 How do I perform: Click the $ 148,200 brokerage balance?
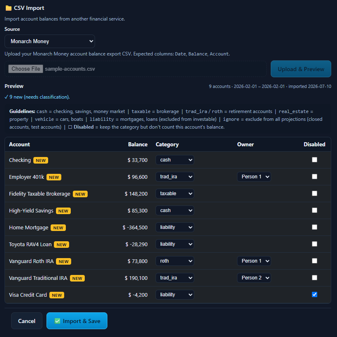pyautogui.click(x=136, y=194)
